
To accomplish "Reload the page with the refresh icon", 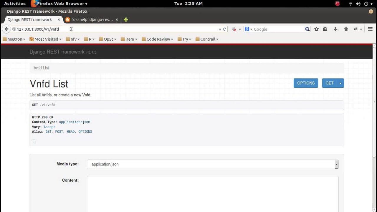I will (x=224, y=29).
